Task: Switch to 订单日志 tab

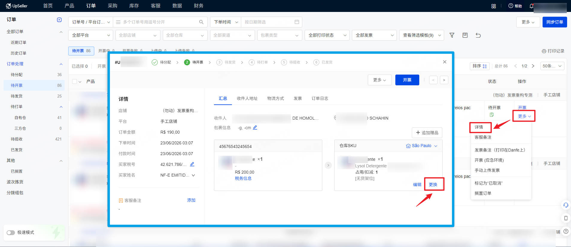Action: 320,98
